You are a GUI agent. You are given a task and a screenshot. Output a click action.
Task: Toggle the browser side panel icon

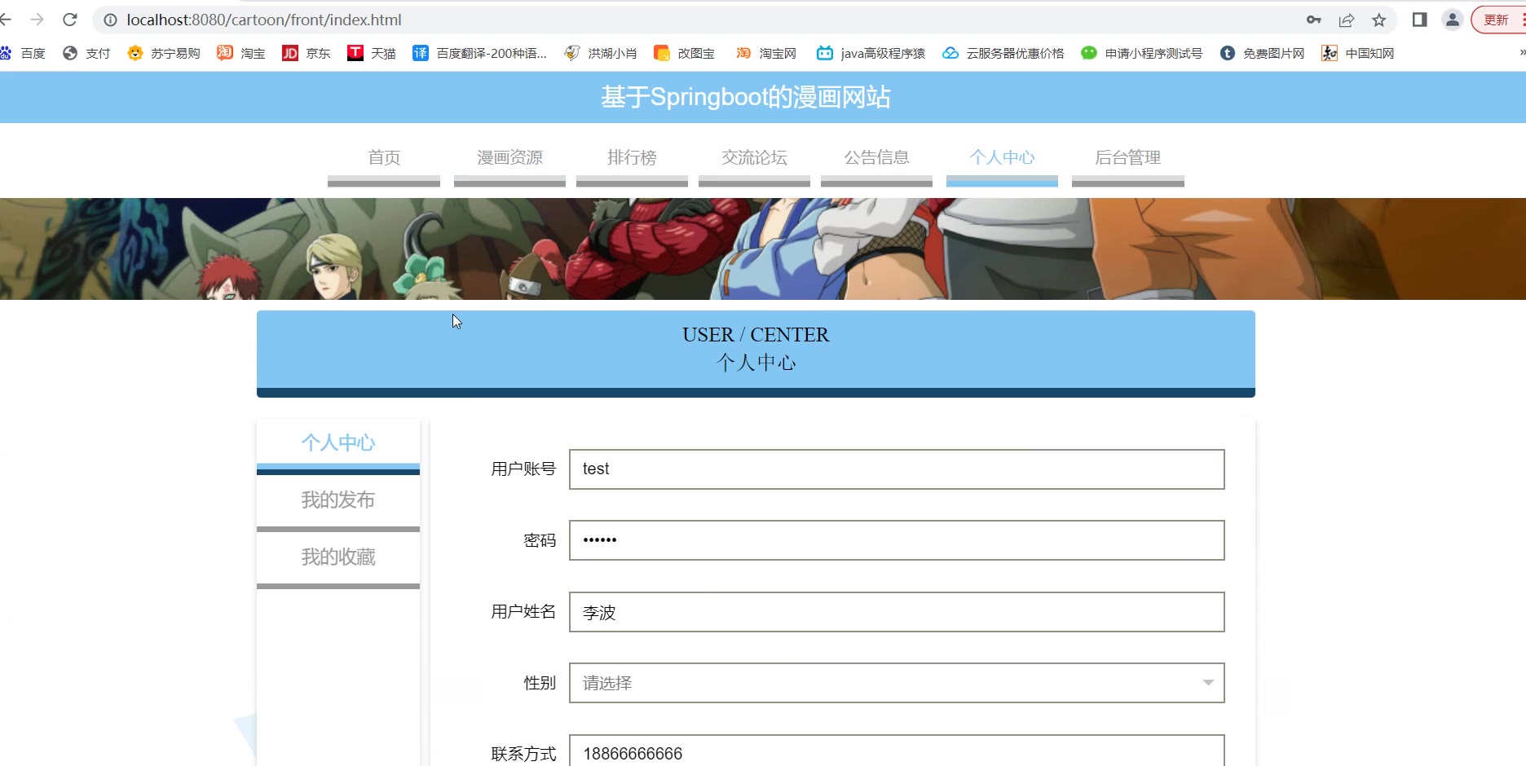tap(1419, 20)
